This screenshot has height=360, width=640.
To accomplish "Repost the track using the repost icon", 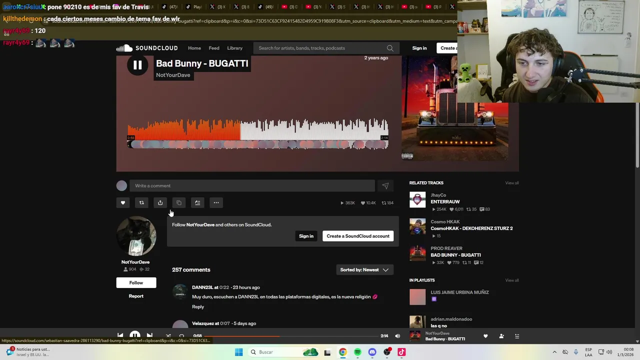I will 141,202.
